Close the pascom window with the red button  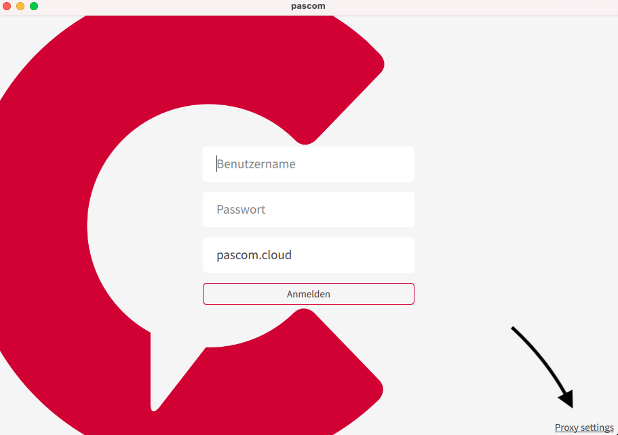point(7,6)
